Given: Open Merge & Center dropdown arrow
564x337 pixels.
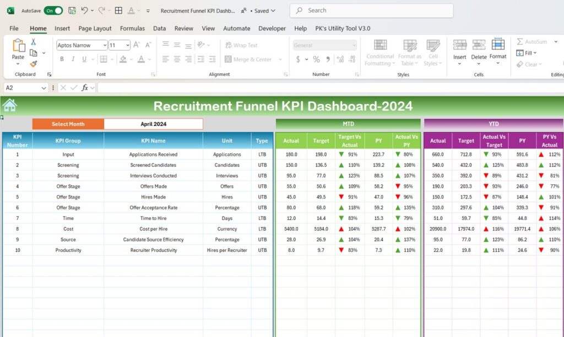Looking at the screenshot, I should point(280,59).
